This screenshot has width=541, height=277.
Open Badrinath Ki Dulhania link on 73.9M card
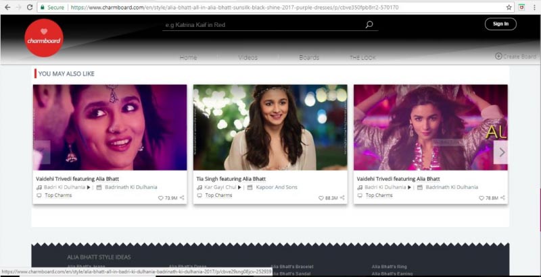[131, 187]
